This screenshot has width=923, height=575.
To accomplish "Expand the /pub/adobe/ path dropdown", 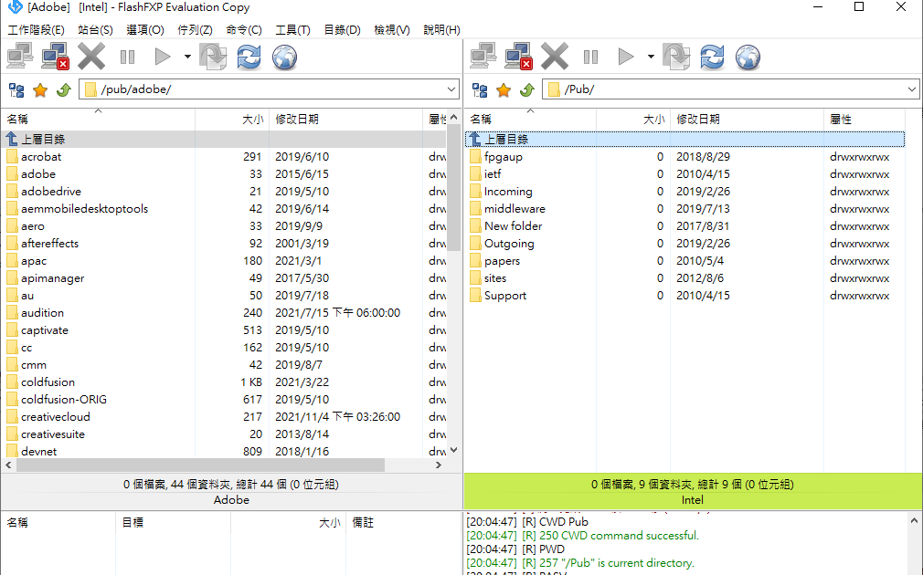I will coord(452,89).
